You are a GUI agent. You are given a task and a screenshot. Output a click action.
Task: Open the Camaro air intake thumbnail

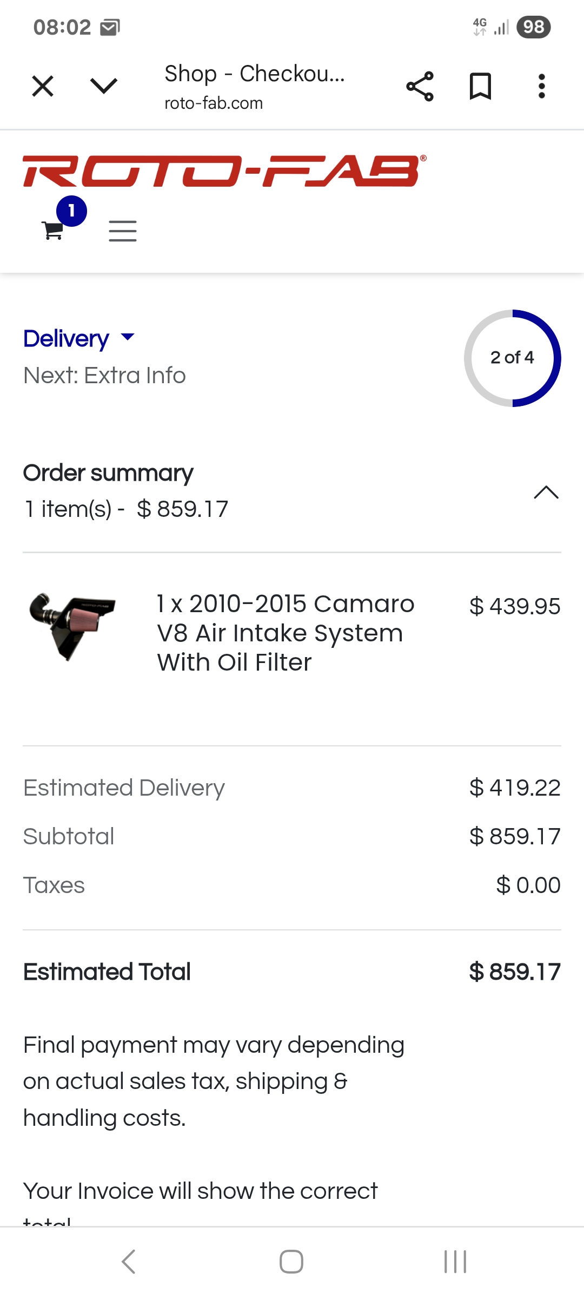pyautogui.click(x=72, y=626)
